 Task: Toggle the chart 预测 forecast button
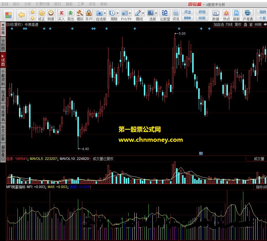point(258,24)
